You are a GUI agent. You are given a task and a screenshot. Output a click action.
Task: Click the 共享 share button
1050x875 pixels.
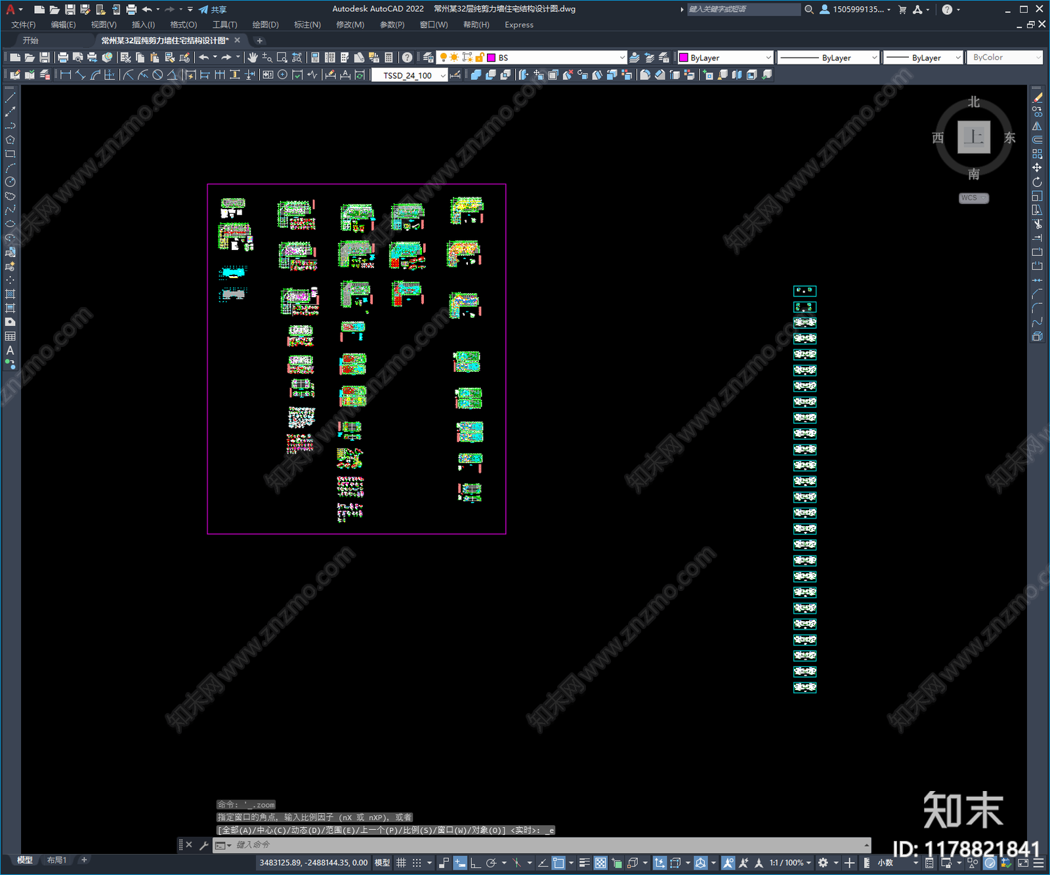pyautogui.click(x=213, y=9)
